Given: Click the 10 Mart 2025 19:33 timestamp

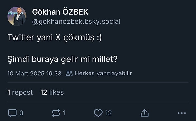Looking at the screenshot, I should point(34,73).
